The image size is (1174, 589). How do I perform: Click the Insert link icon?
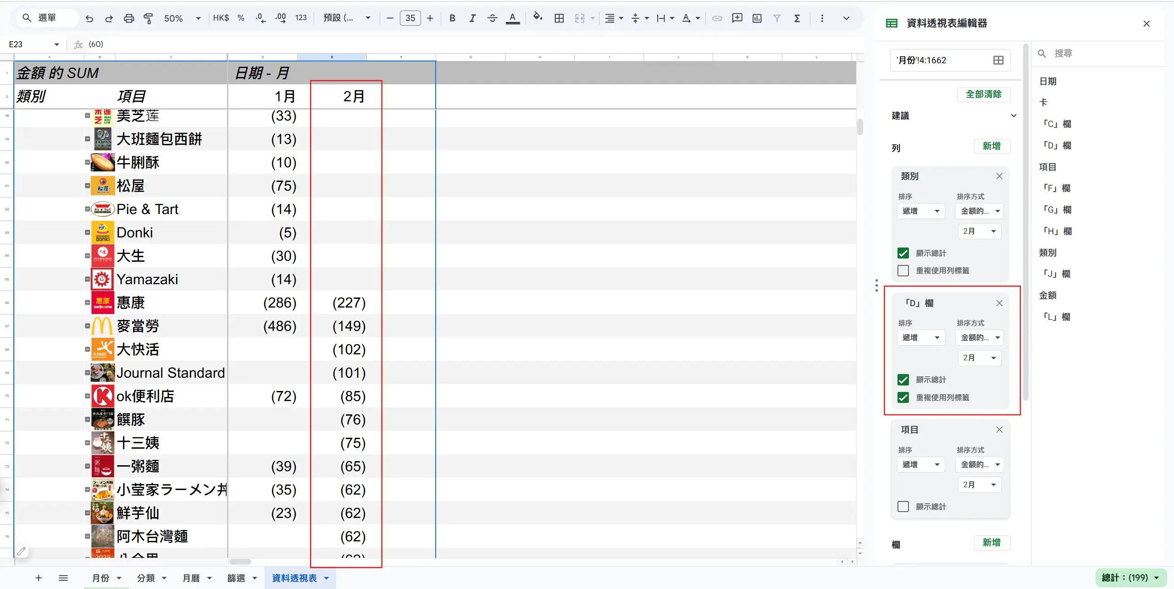[x=717, y=18]
